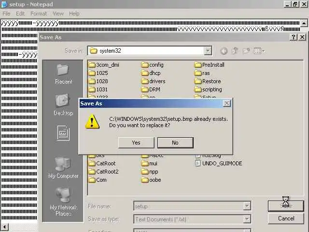309x232 pixels.
Task: Select the npp folder
Action: tap(150, 172)
